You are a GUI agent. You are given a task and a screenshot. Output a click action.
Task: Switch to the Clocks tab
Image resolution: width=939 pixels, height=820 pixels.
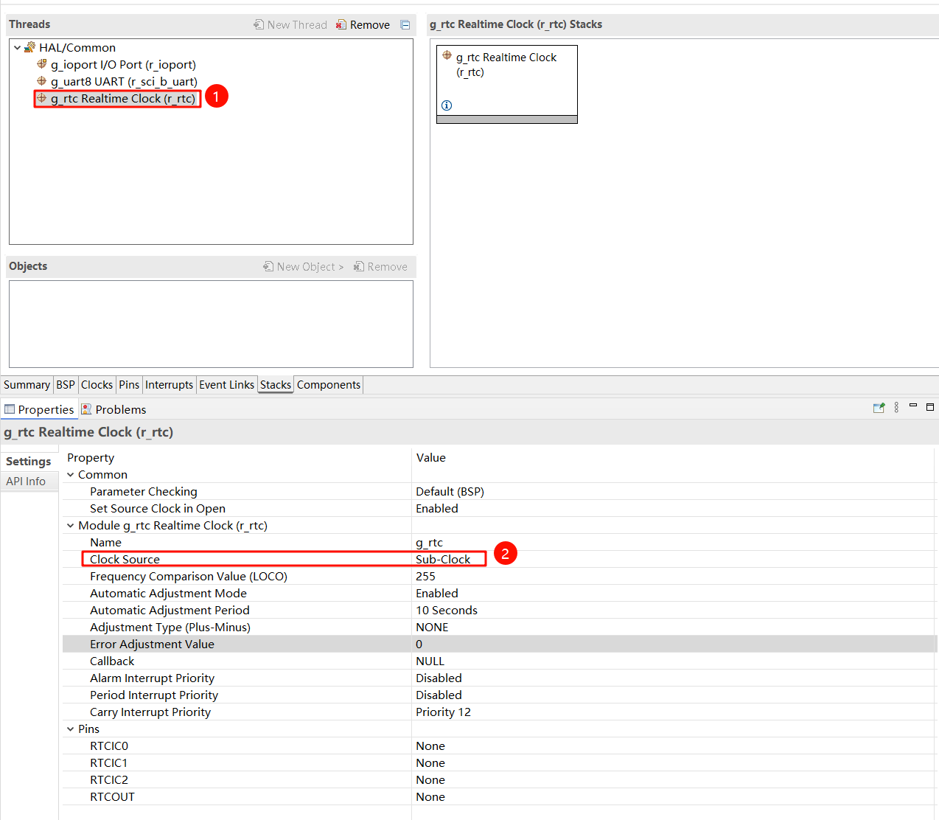(x=97, y=385)
